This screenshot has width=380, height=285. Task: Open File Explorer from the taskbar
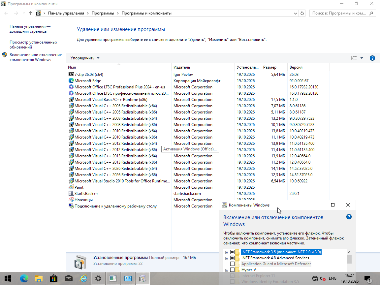point(39,278)
